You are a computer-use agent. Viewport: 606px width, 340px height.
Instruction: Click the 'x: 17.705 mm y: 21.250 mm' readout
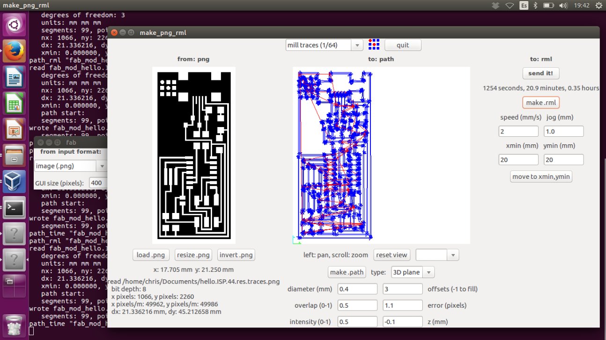pyautogui.click(x=193, y=269)
